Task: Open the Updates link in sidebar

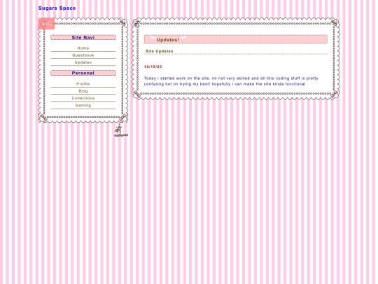Action: pos(83,62)
